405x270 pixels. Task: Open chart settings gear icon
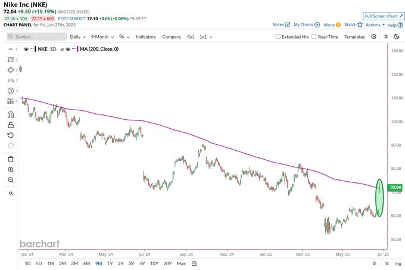[x=373, y=36]
